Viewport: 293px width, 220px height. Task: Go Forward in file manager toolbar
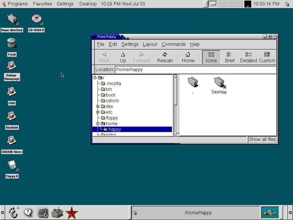click(141, 57)
